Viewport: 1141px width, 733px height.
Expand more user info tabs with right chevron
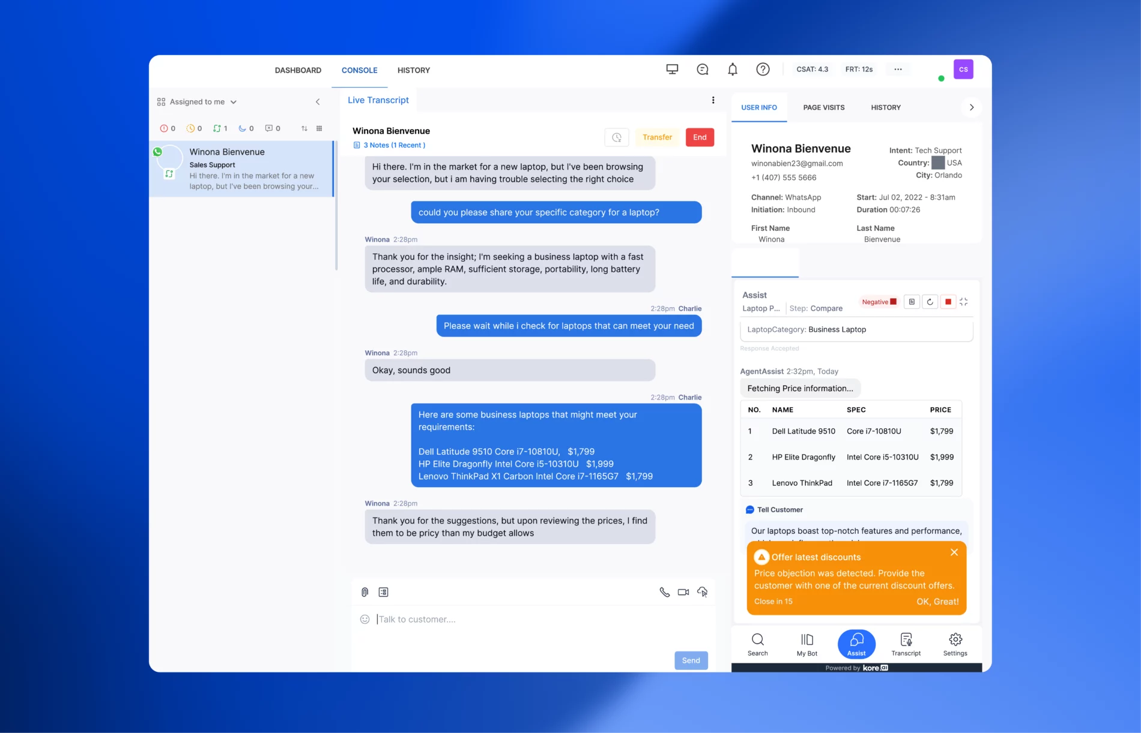point(971,107)
